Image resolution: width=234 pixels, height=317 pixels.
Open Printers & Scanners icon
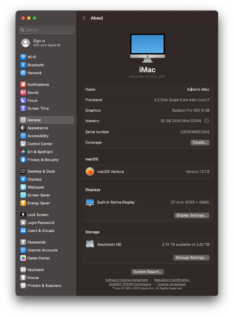[x=23, y=286]
